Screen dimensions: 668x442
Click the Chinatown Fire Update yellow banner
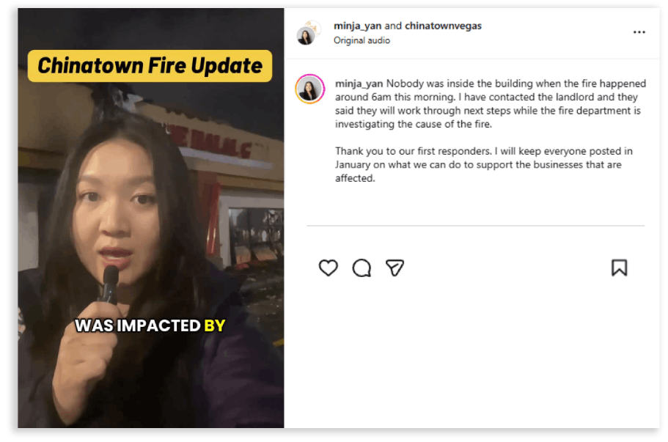(150, 65)
